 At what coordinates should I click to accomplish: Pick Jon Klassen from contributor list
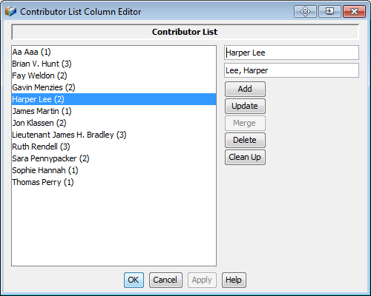[114, 123]
